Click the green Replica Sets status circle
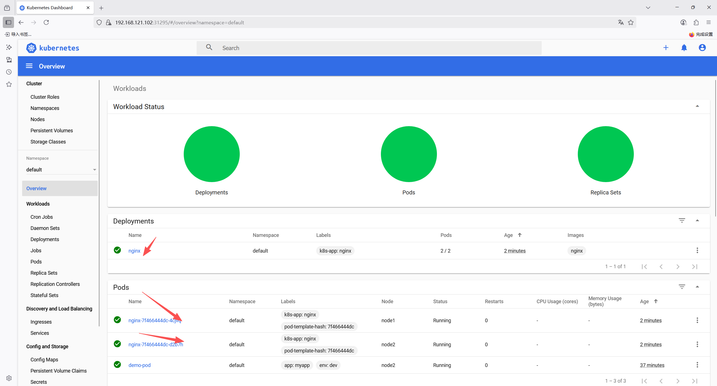 coord(606,154)
